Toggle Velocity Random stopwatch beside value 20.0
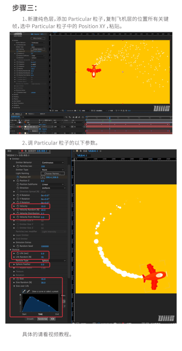Viewport: 182px width, 351px height. pos(18,210)
